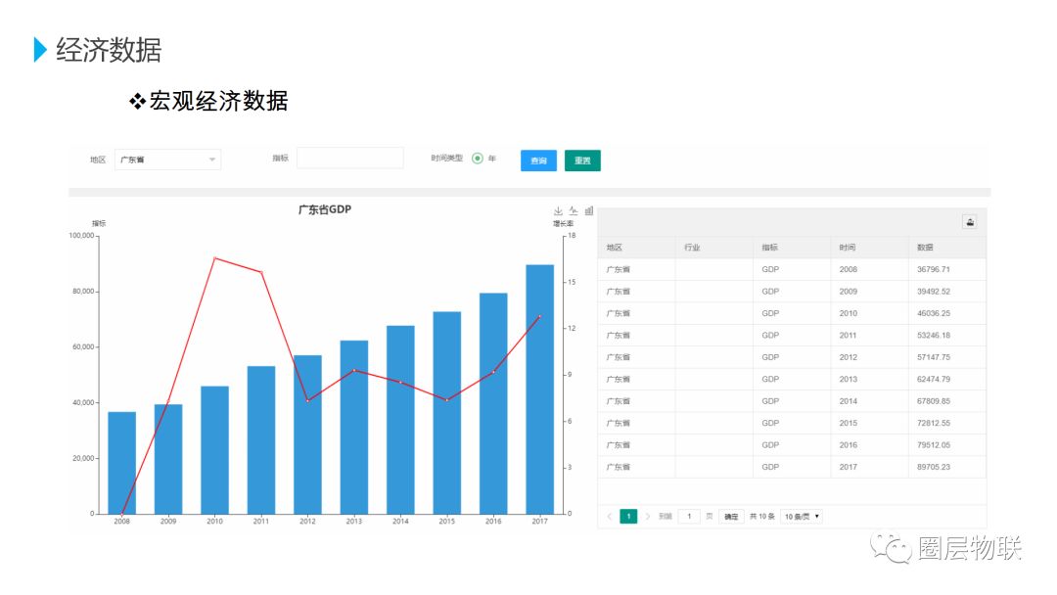Click the WeChat logo watermark
This screenshot has height=595, width=1057.
(x=892, y=548)
